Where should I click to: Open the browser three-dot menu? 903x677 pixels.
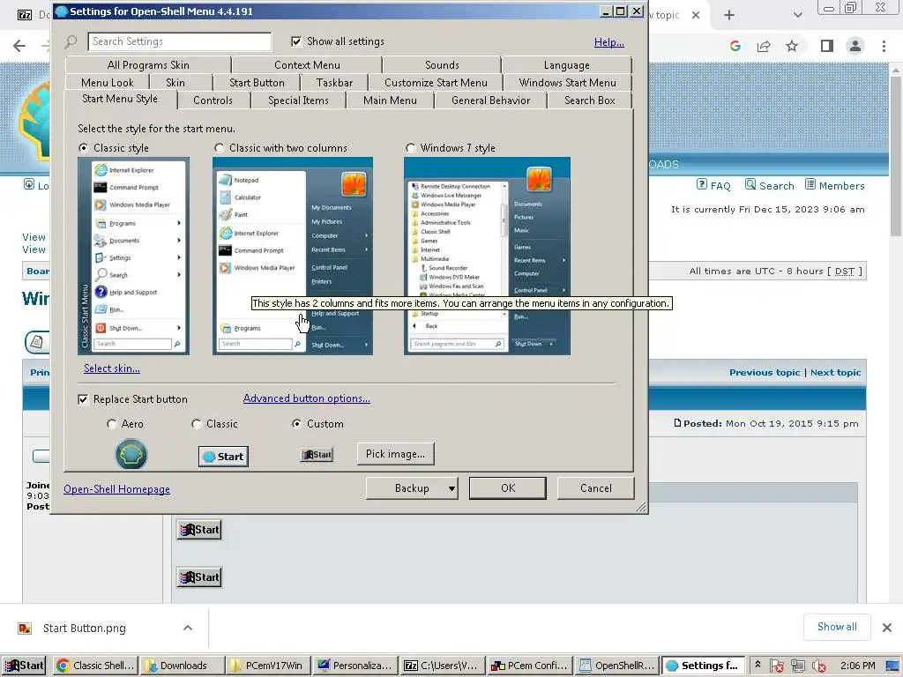884,46
